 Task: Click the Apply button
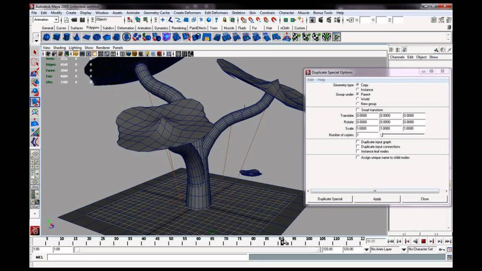point(377,199)
